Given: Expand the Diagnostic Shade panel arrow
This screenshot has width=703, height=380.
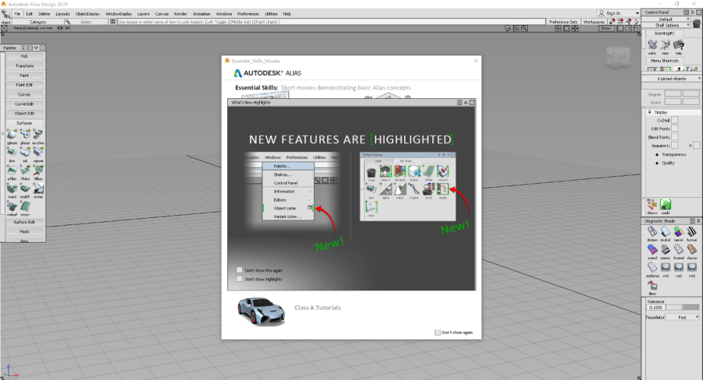Looking at the screenshot, I should point(698,221).
